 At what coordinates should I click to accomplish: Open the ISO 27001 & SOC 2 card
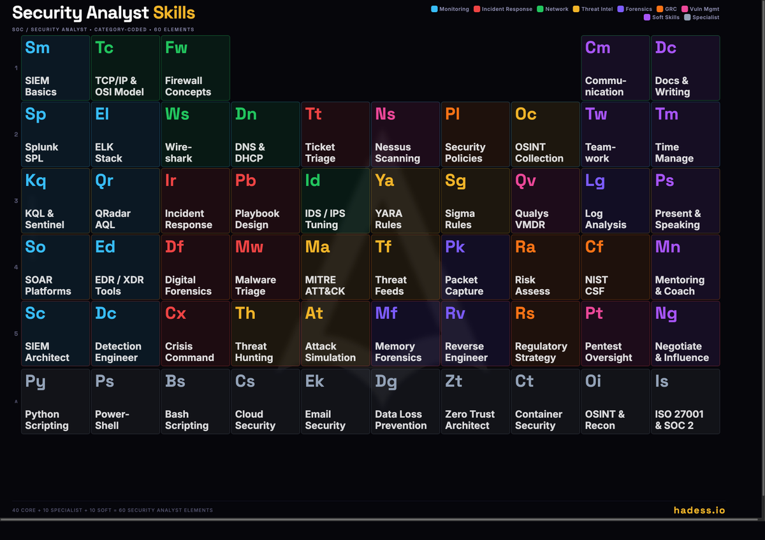pyautogui.click(x=686, y=401)
